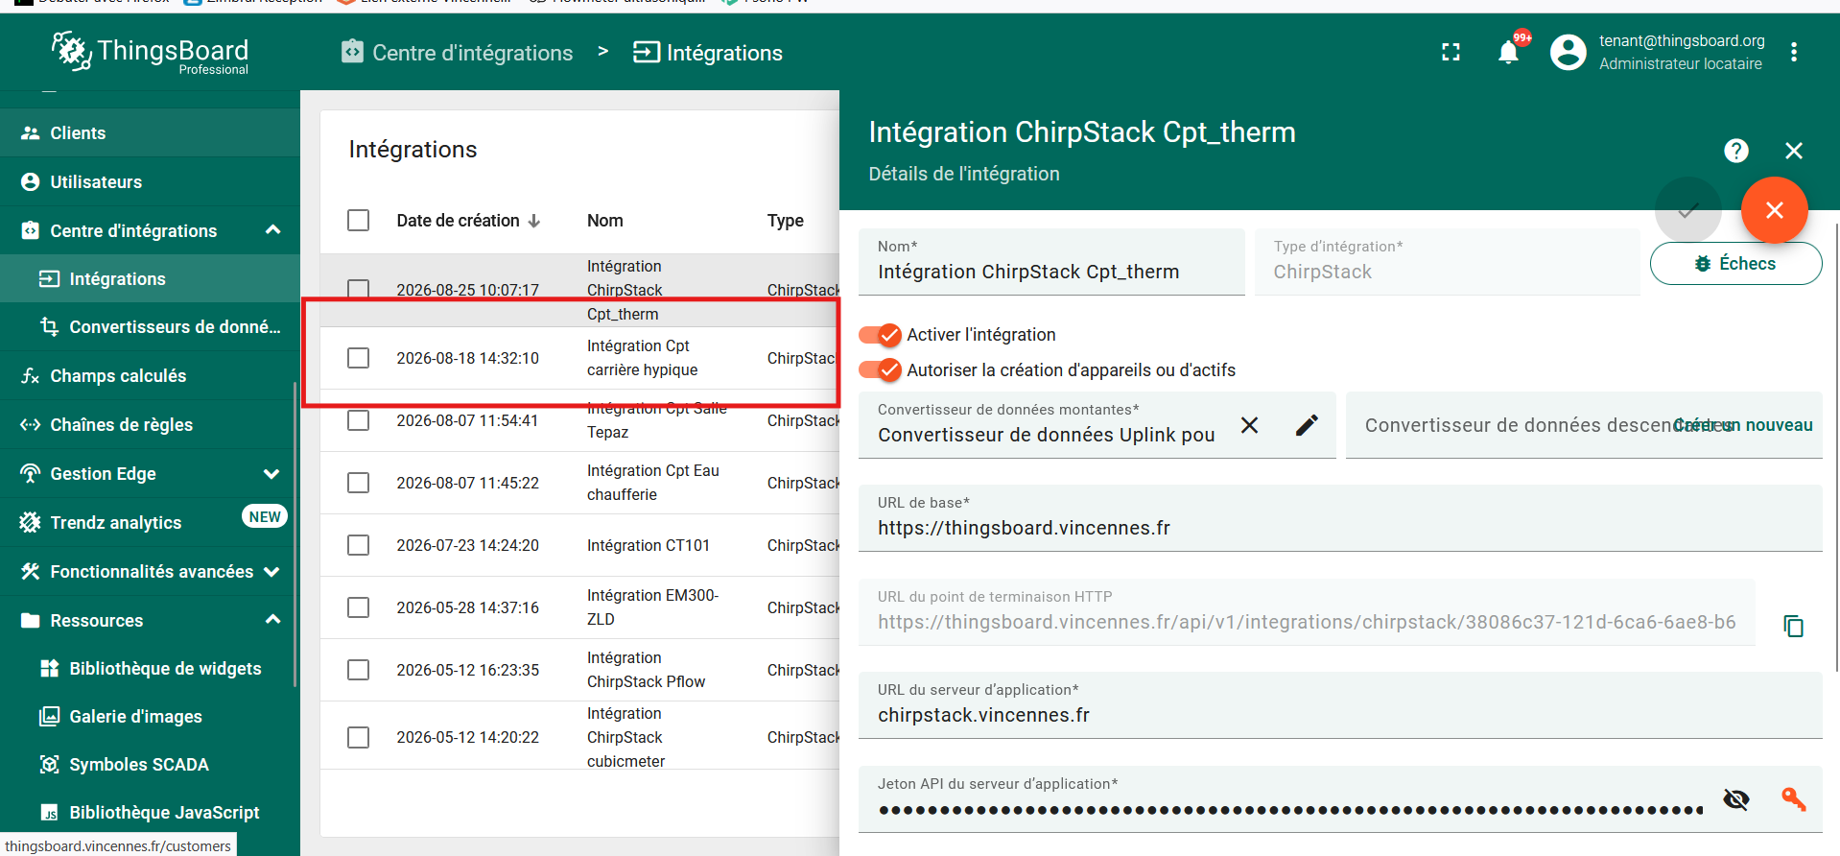This screenshot has height=856, width=1840.
Task: Click the Échecs debug button
Action: 1736,264
